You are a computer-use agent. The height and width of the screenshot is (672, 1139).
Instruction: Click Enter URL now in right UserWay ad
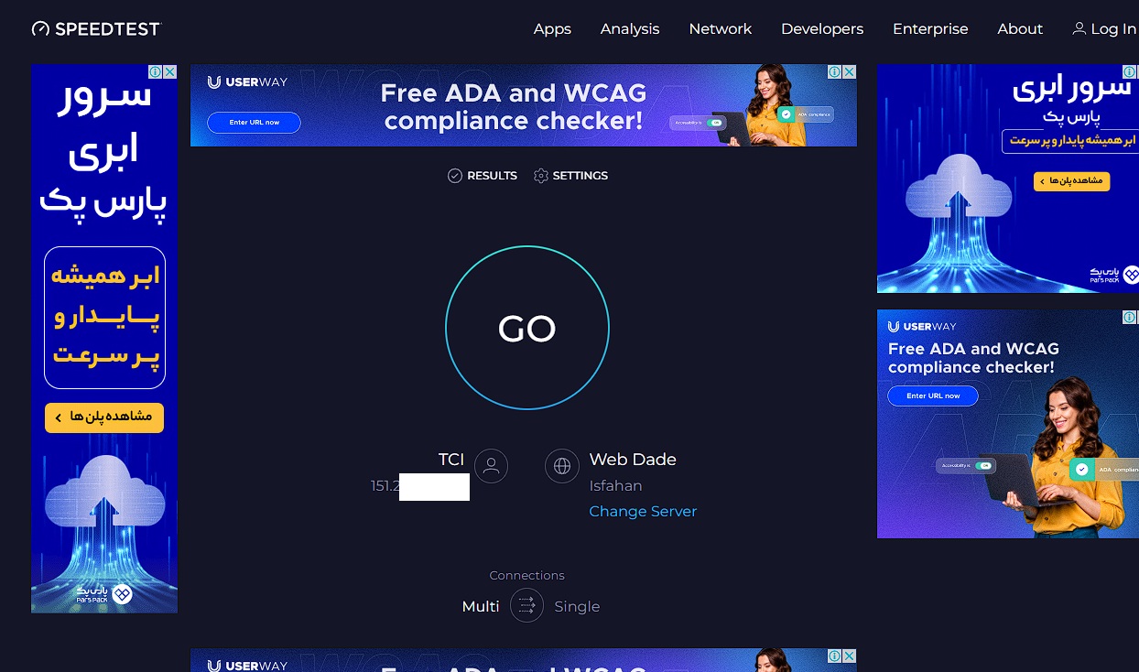[933, 396]
